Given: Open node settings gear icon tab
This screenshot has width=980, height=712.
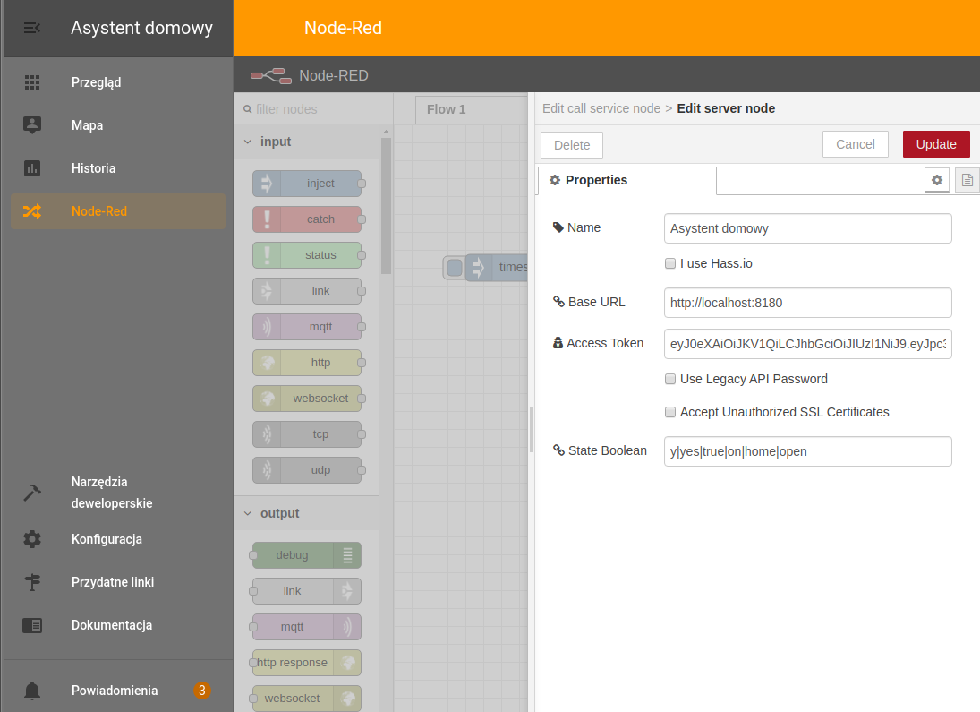Looking at the screenshot, I should (937, 180).
